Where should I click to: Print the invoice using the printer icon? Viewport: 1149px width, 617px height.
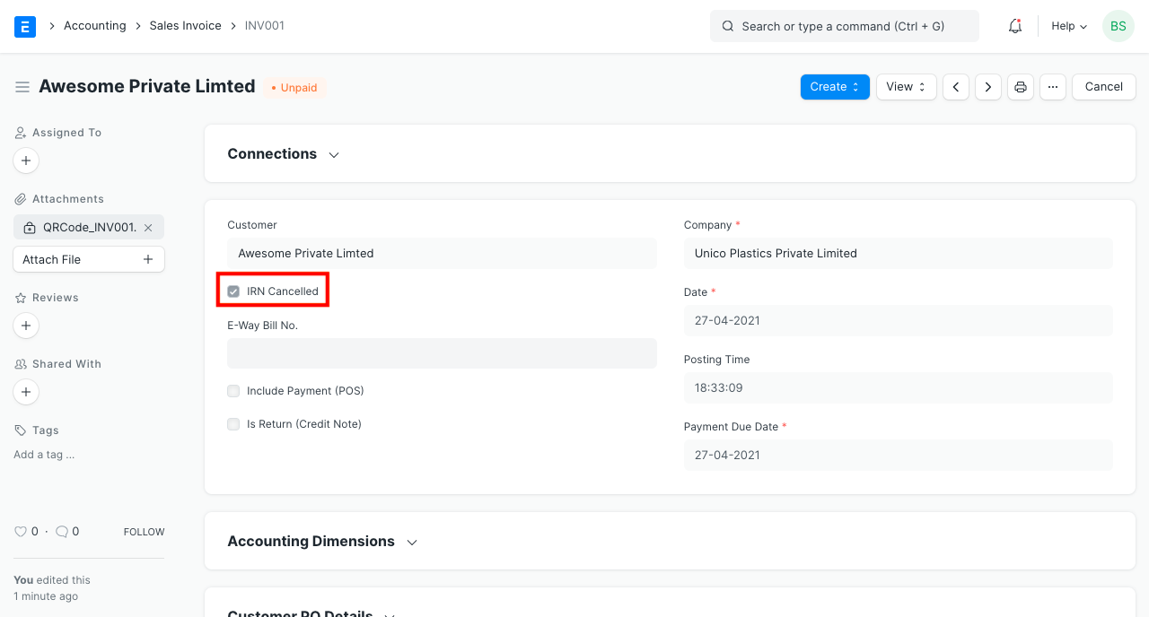(x=1020, y=86)
